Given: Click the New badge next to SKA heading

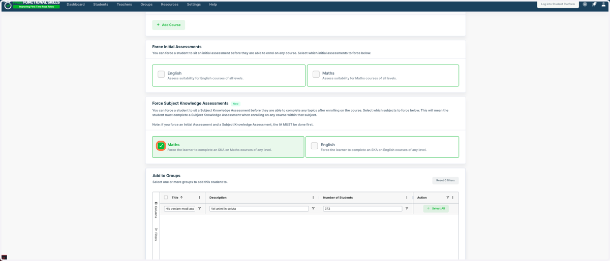Looking at the screenshot, I should click(235, 104).
